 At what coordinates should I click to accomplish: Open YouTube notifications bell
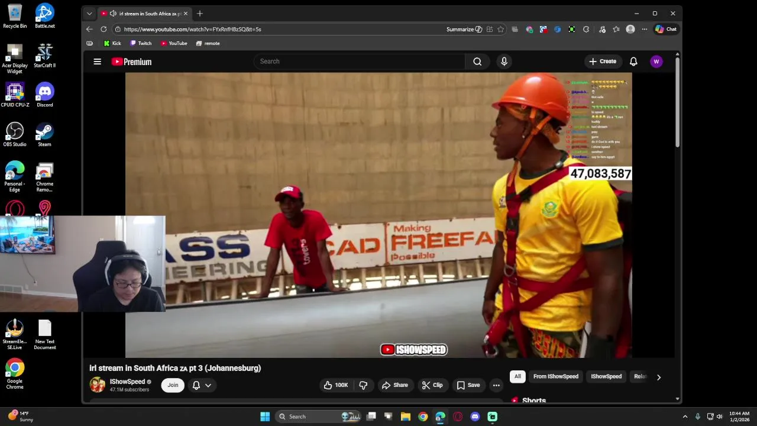pyautogui.click(x=633, y=62)
